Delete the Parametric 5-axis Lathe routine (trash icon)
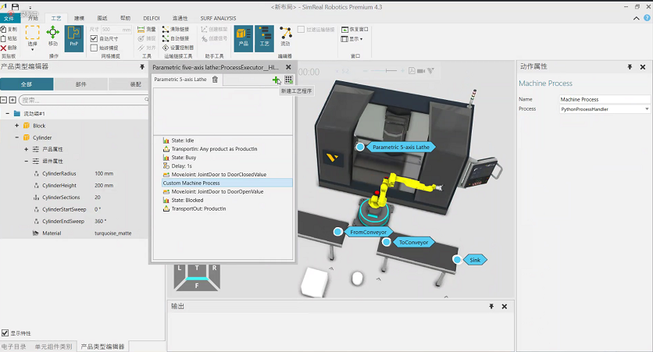 point(215,80)
